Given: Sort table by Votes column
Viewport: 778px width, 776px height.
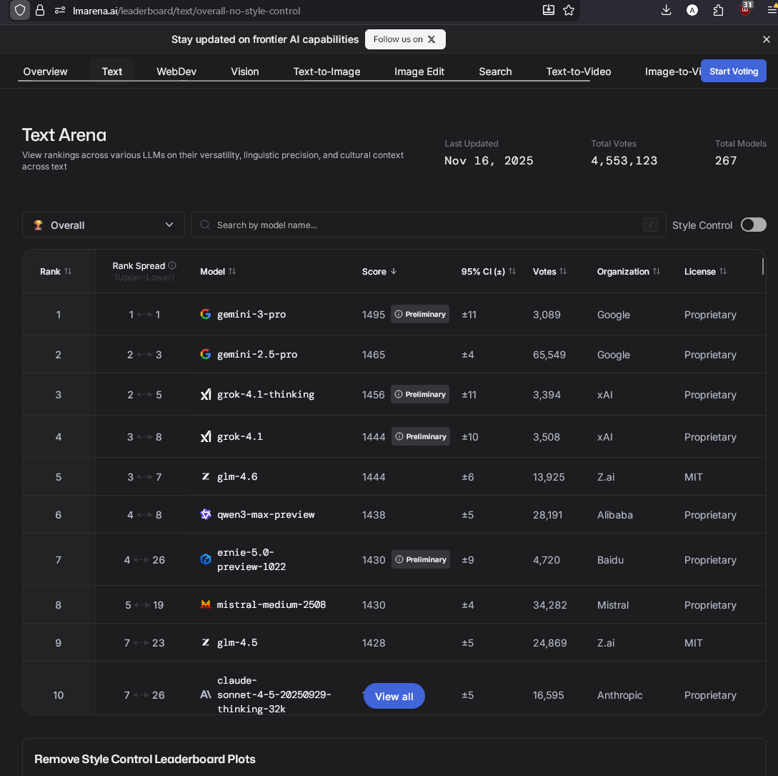Looking at the screenshot, I should [x=550, y=271].
